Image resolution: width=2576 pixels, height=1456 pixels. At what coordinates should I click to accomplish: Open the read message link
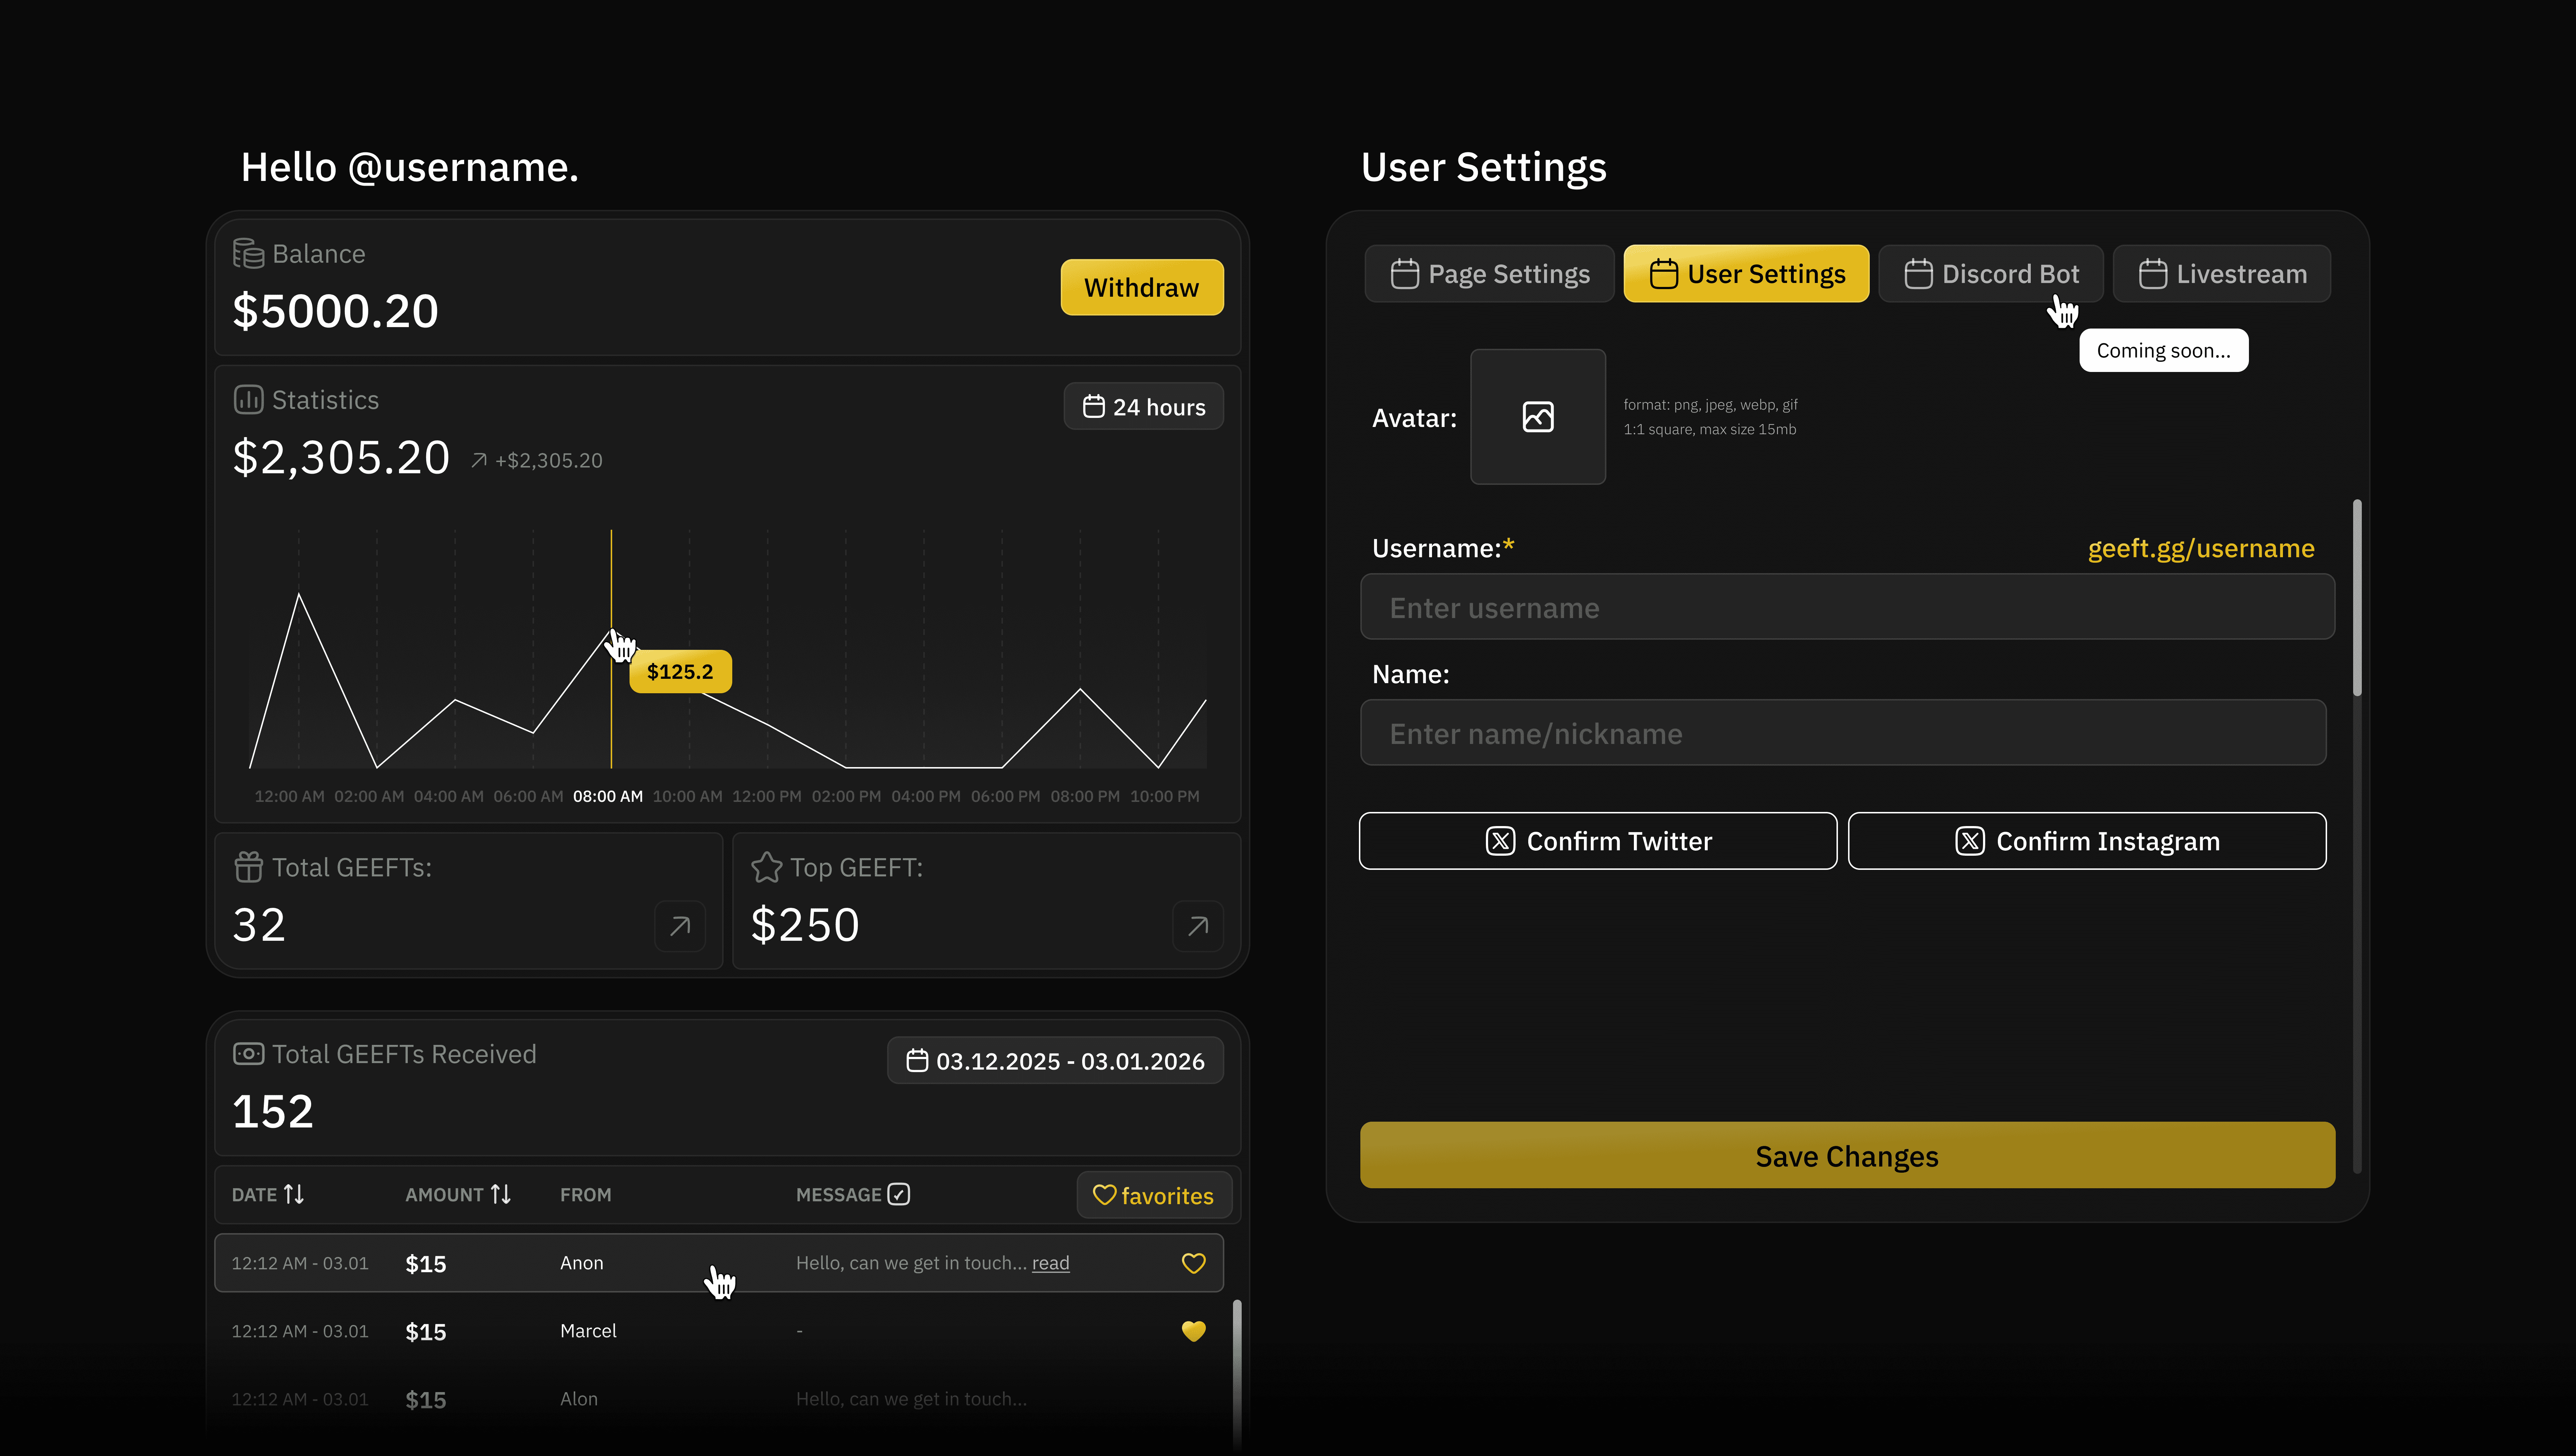(1050, 1263)
